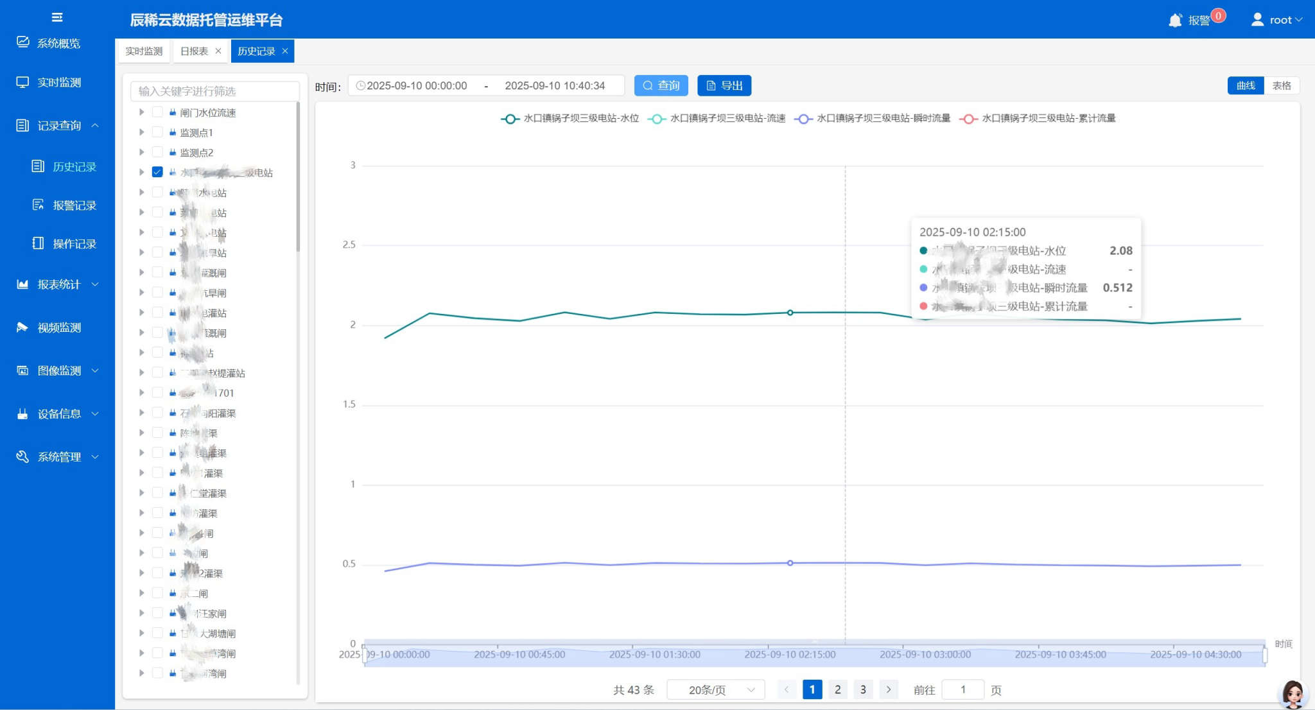Switch to the 日报表 tab

click(194, 51)
